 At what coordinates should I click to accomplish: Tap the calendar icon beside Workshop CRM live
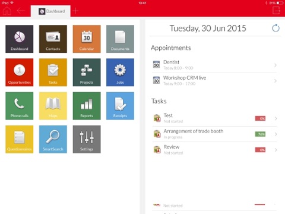(156, 80)
